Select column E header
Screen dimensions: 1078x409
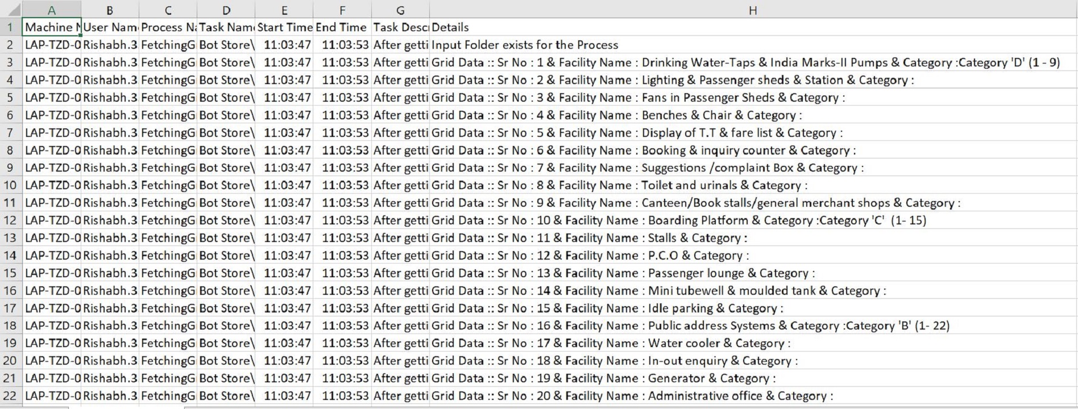[284, 10]
